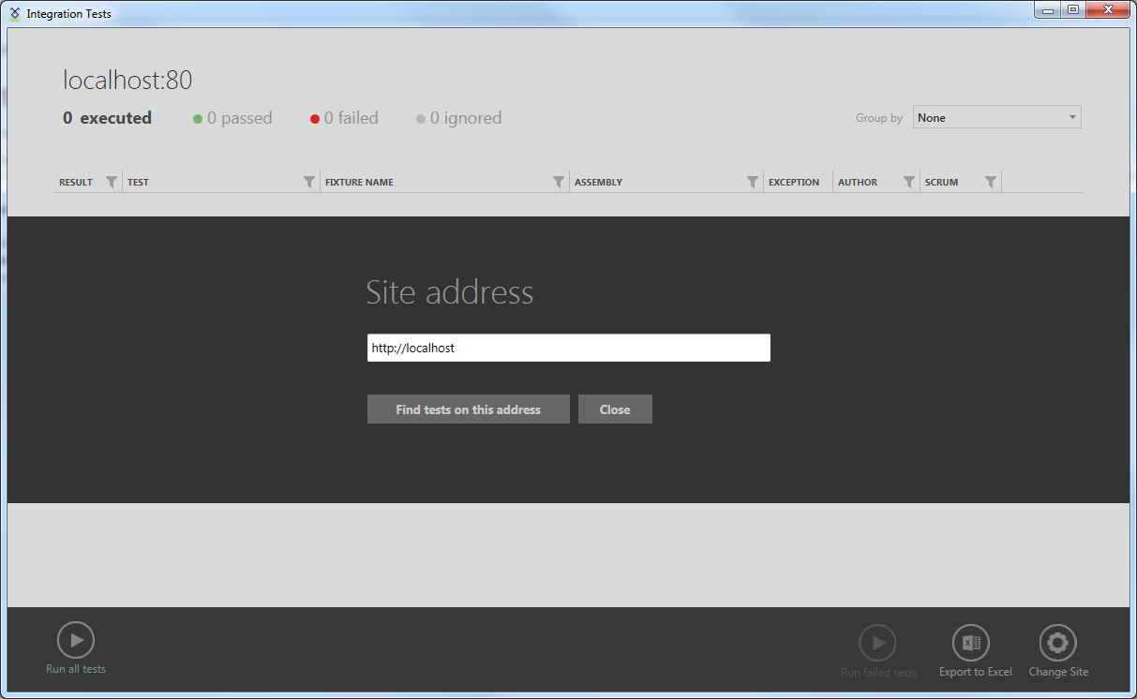Open the SCRUM column filter funnel
The height and width of the screenshot is (699, 1137).
coord(991,182)
